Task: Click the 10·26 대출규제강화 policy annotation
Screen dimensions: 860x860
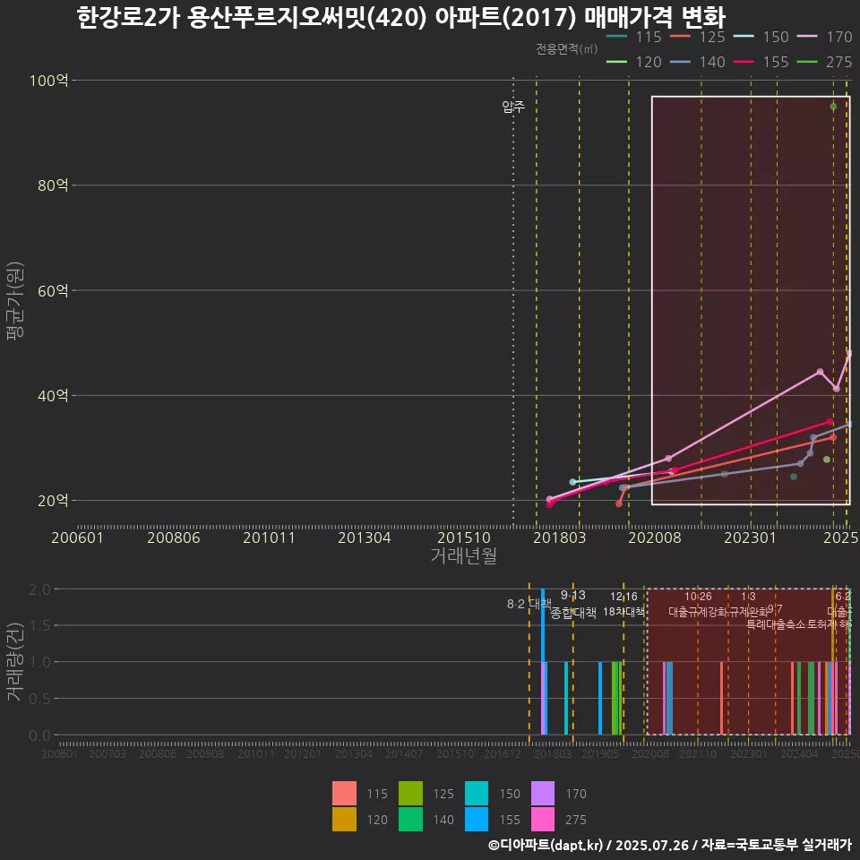Action: tap(698, 604)
